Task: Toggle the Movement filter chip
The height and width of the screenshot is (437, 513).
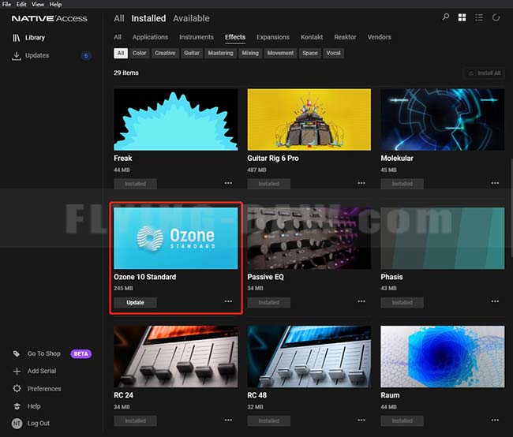Action: coord(280,53)
